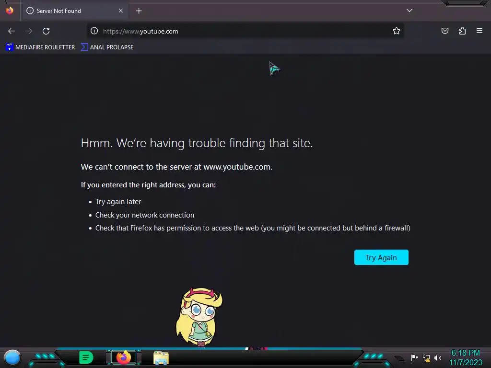The width and height of the screenshot is (491, 368).
Task: Go forward one page
Action: click(x=29, y=31)
